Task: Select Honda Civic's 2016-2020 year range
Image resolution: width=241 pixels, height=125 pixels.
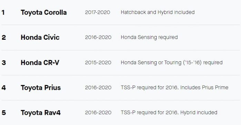Action: click(x=98, y=37)
